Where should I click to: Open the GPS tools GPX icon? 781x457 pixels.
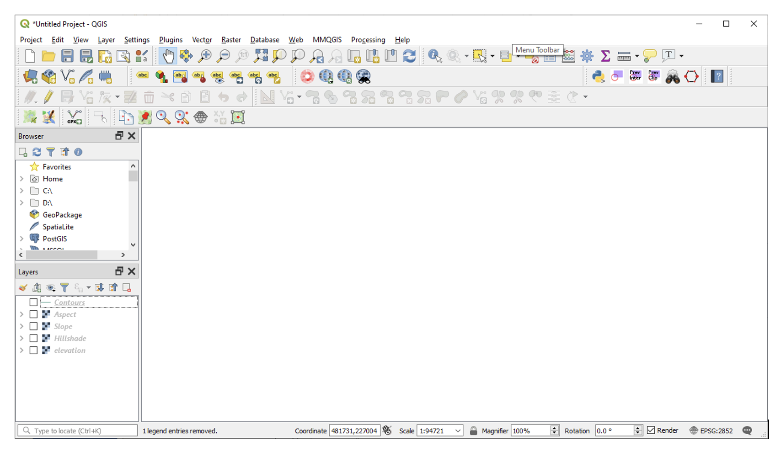tap(74, 117)
